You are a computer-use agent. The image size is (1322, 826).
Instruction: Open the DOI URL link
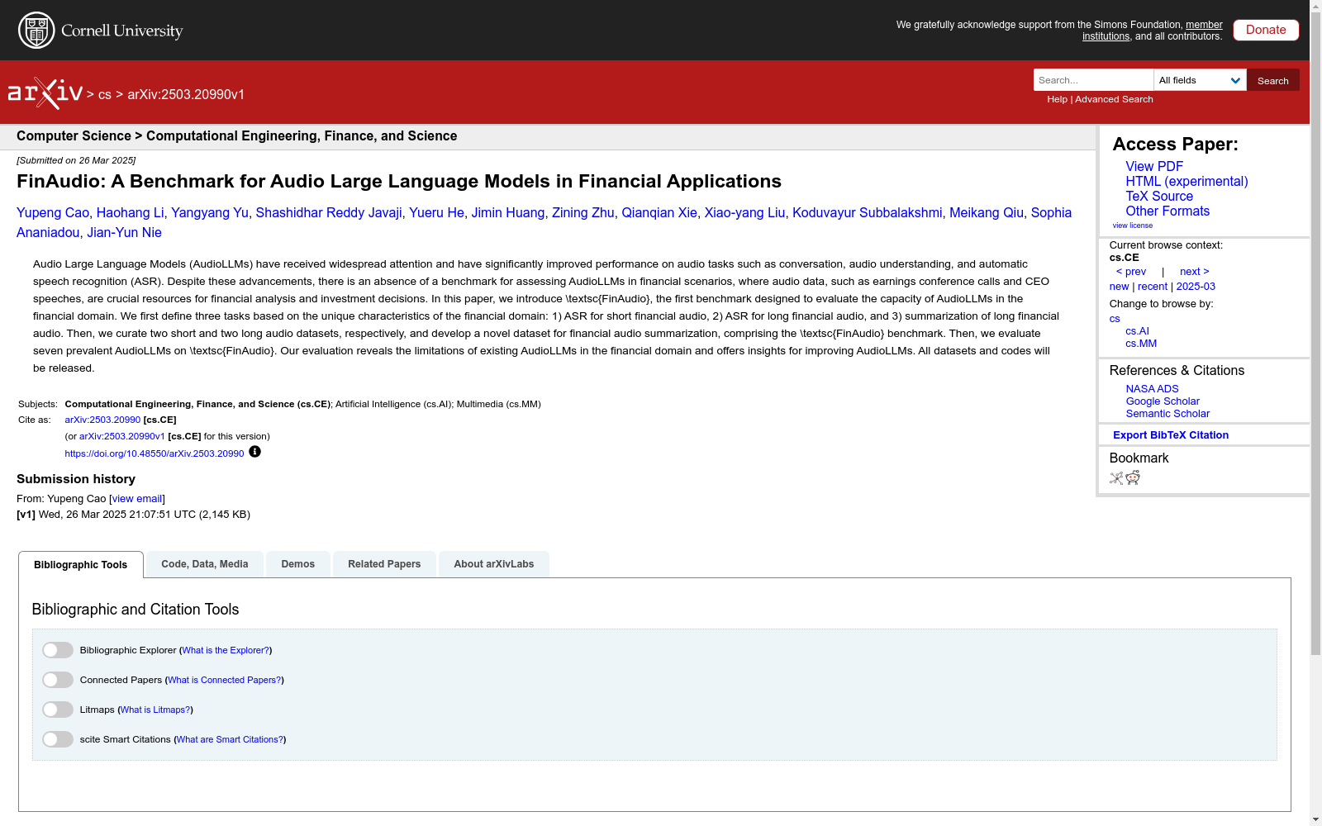pyautogui.click(x=155, y=453)
